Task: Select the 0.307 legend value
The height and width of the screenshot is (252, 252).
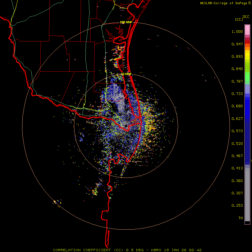Action: (x=237, y=193)
